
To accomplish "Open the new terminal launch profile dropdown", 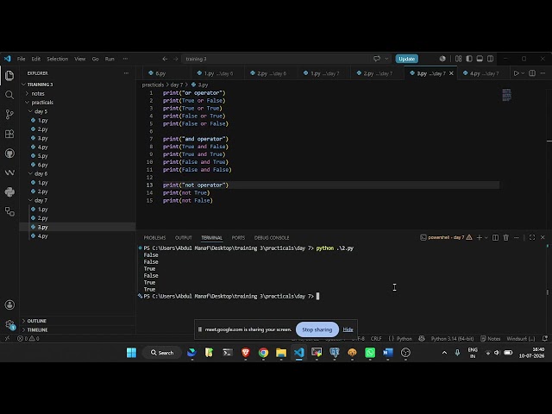I will click(x=486, y=238).
